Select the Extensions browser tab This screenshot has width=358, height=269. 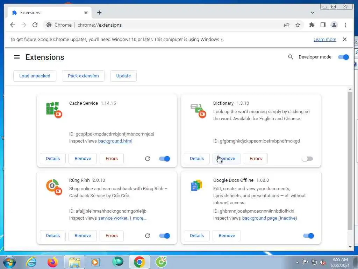[x=50, y=13]
